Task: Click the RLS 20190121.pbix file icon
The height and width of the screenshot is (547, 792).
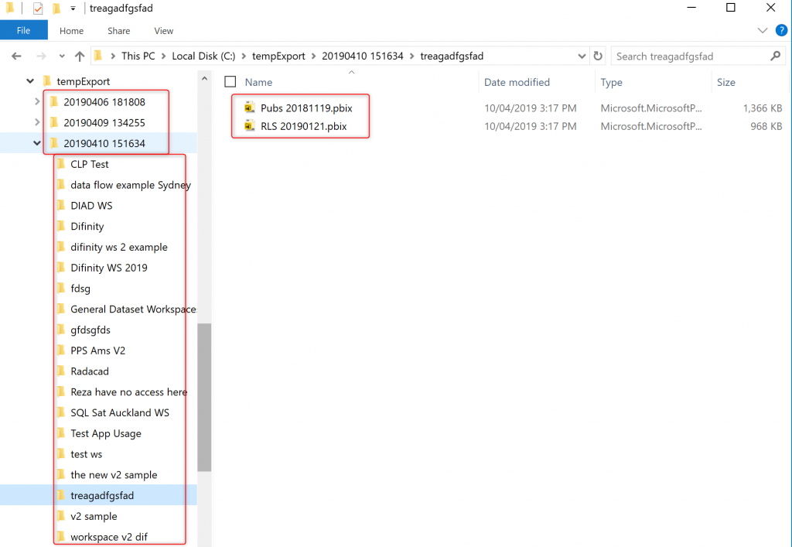Action: point(249,125)
